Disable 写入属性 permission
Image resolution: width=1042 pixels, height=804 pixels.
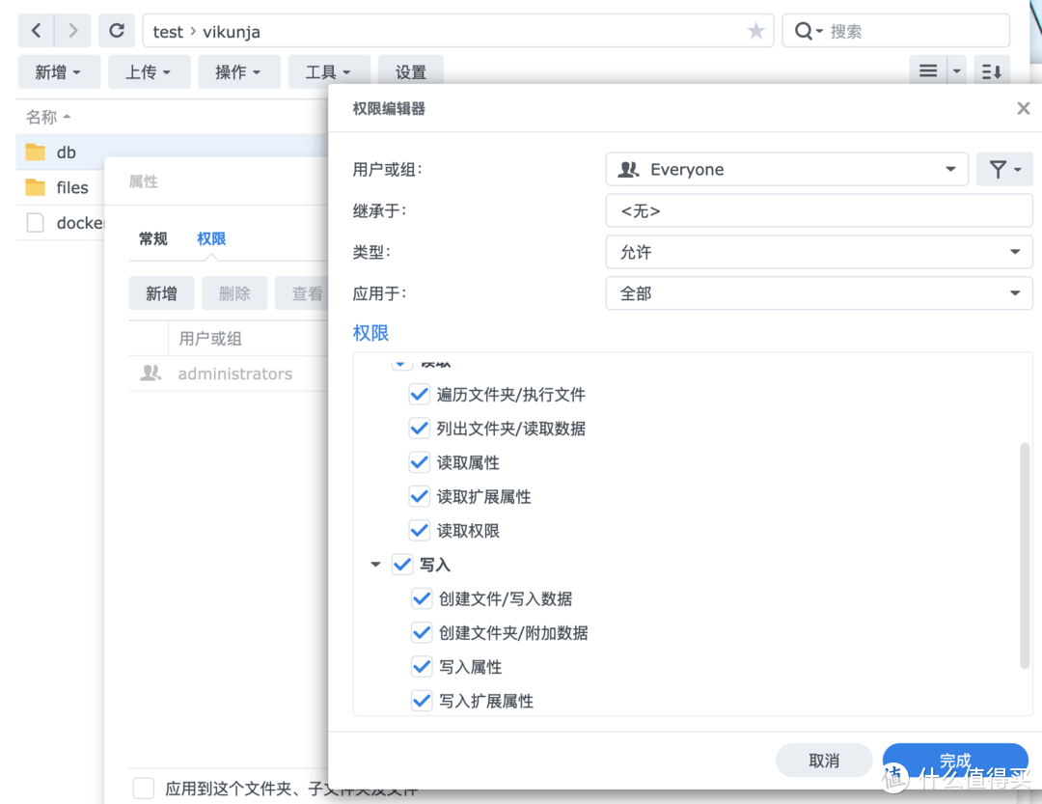point(422,666)
